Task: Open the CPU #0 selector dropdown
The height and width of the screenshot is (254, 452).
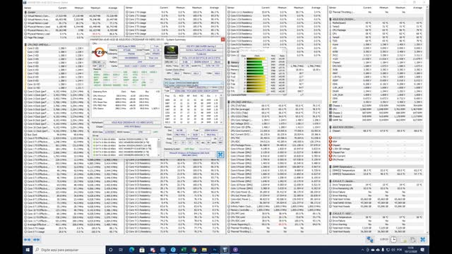Action: [x=99, y=62]
